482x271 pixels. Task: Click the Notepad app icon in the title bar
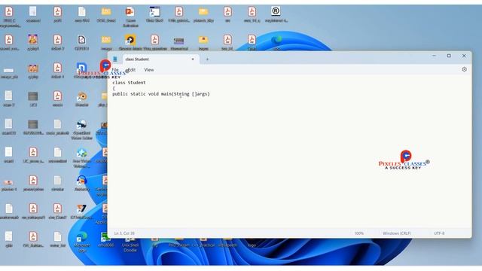pyautogui.click(x=115, y=59)
